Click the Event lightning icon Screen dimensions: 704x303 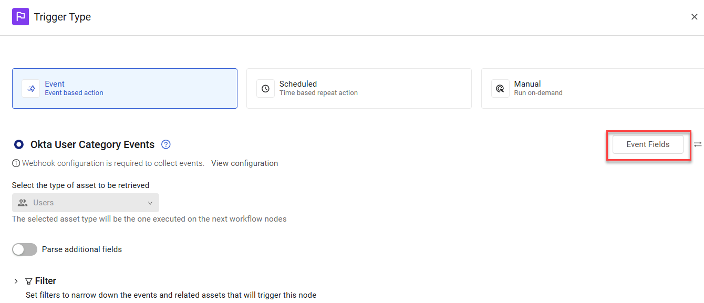coord(31,89)
